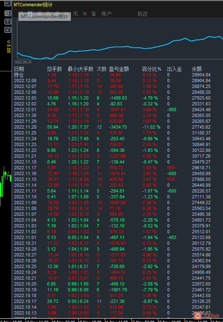Viewport: 223px width, 322px height.
Task: Select the 2022.11.18 date row
Action: [x=25, y=162]
